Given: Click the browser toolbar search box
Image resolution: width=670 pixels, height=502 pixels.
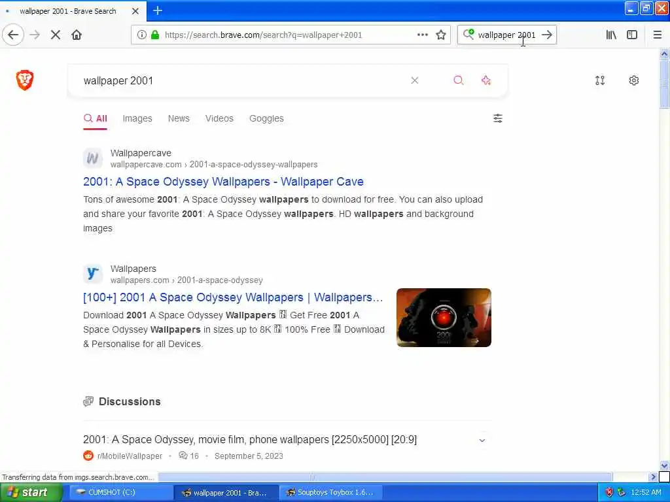Looking at the screenshot, I should coord(507,35).
